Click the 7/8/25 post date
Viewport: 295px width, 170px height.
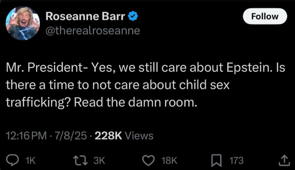tap(71, 135)
